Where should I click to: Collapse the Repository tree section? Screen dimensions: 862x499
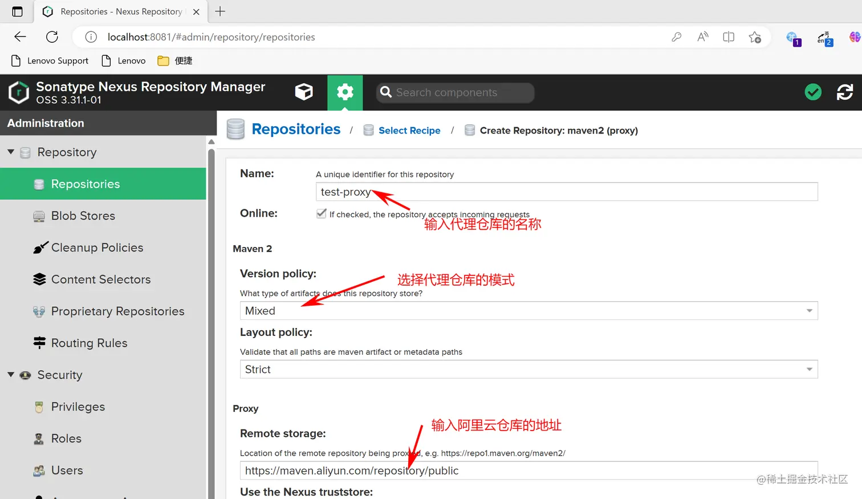pos(11,152)
